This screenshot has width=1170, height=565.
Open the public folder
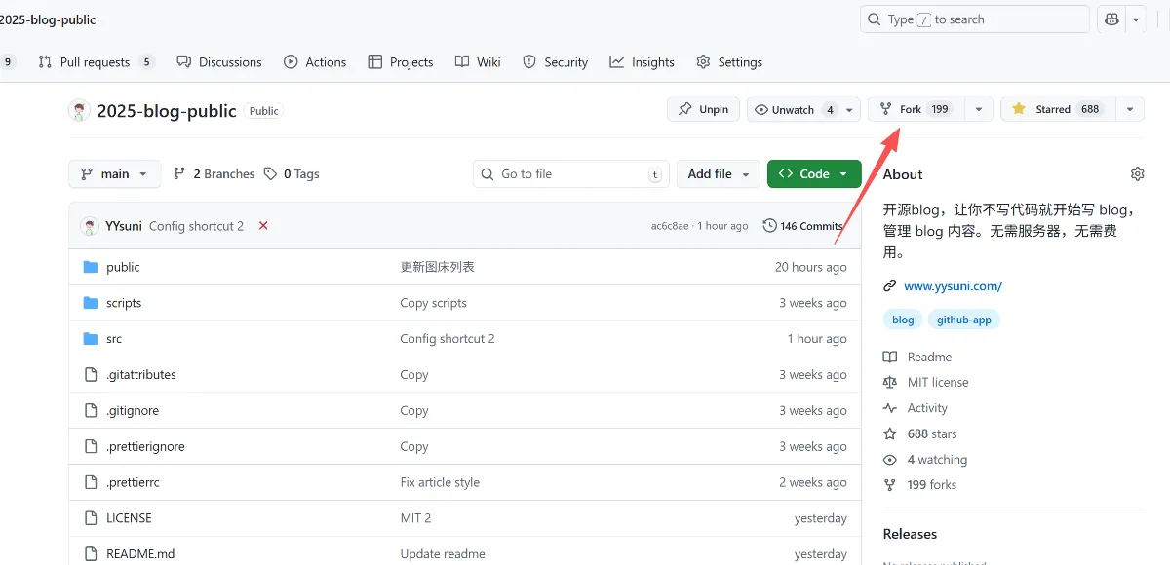click(x=123, y=267)
